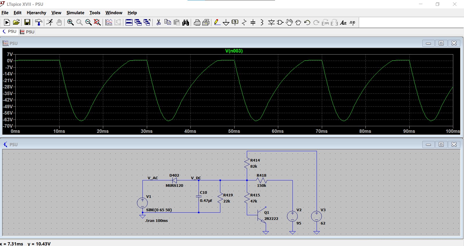This screenshot has height=246, width=464.
Task: Click the MURS120 diode model text
Action: tap(174, 186)
